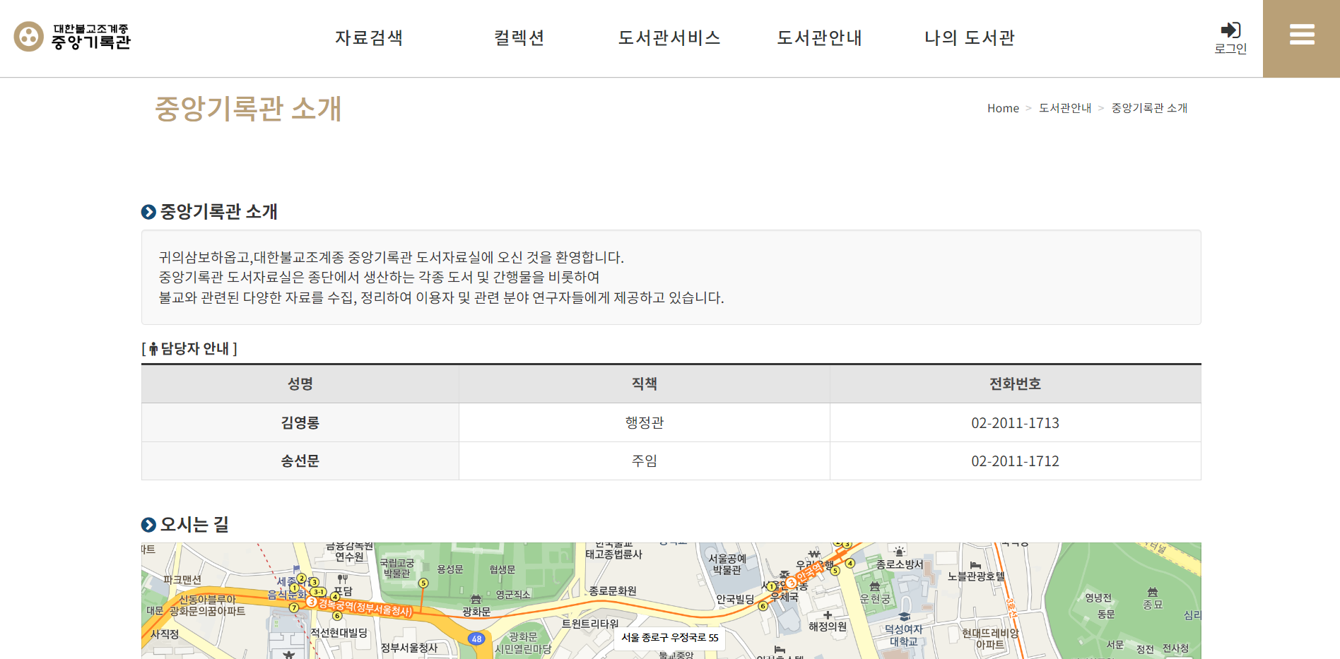
Task: Click the 광화문 gate icon on map
Action: 476,599
